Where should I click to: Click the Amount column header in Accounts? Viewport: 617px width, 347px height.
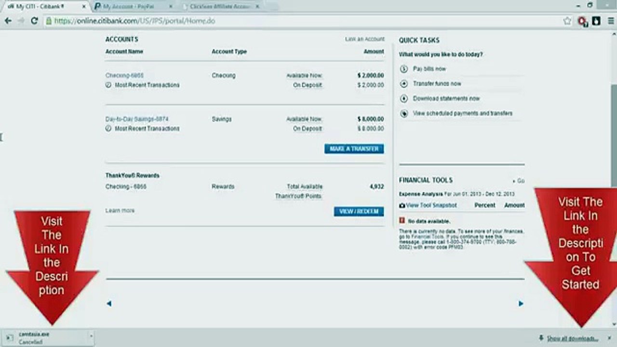coord(374,52)
